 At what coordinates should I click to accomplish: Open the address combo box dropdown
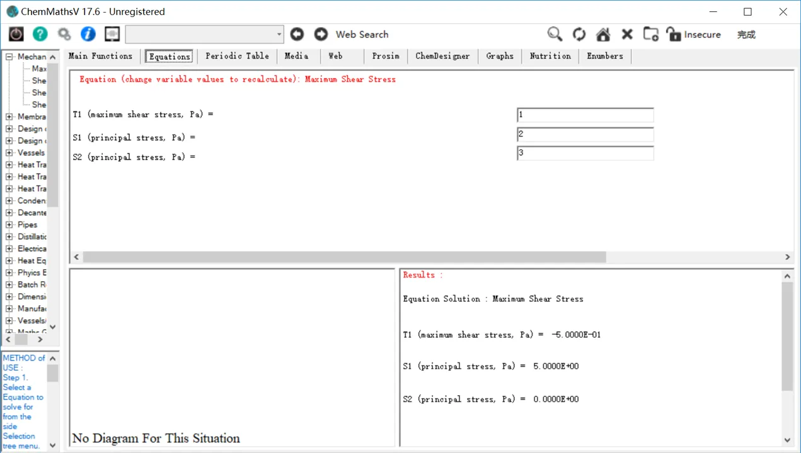[x=279, y=34]
